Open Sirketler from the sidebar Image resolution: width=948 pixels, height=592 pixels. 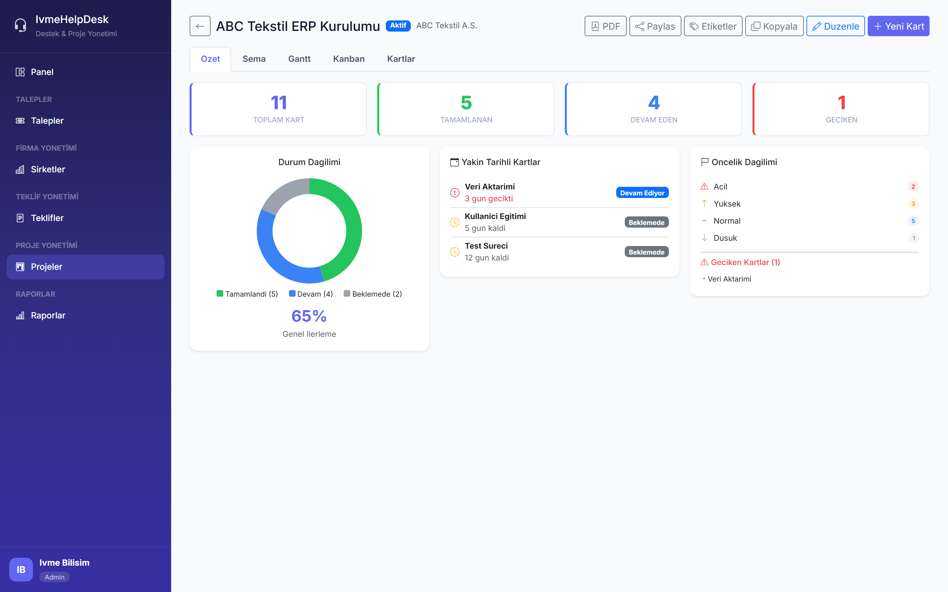48,169
